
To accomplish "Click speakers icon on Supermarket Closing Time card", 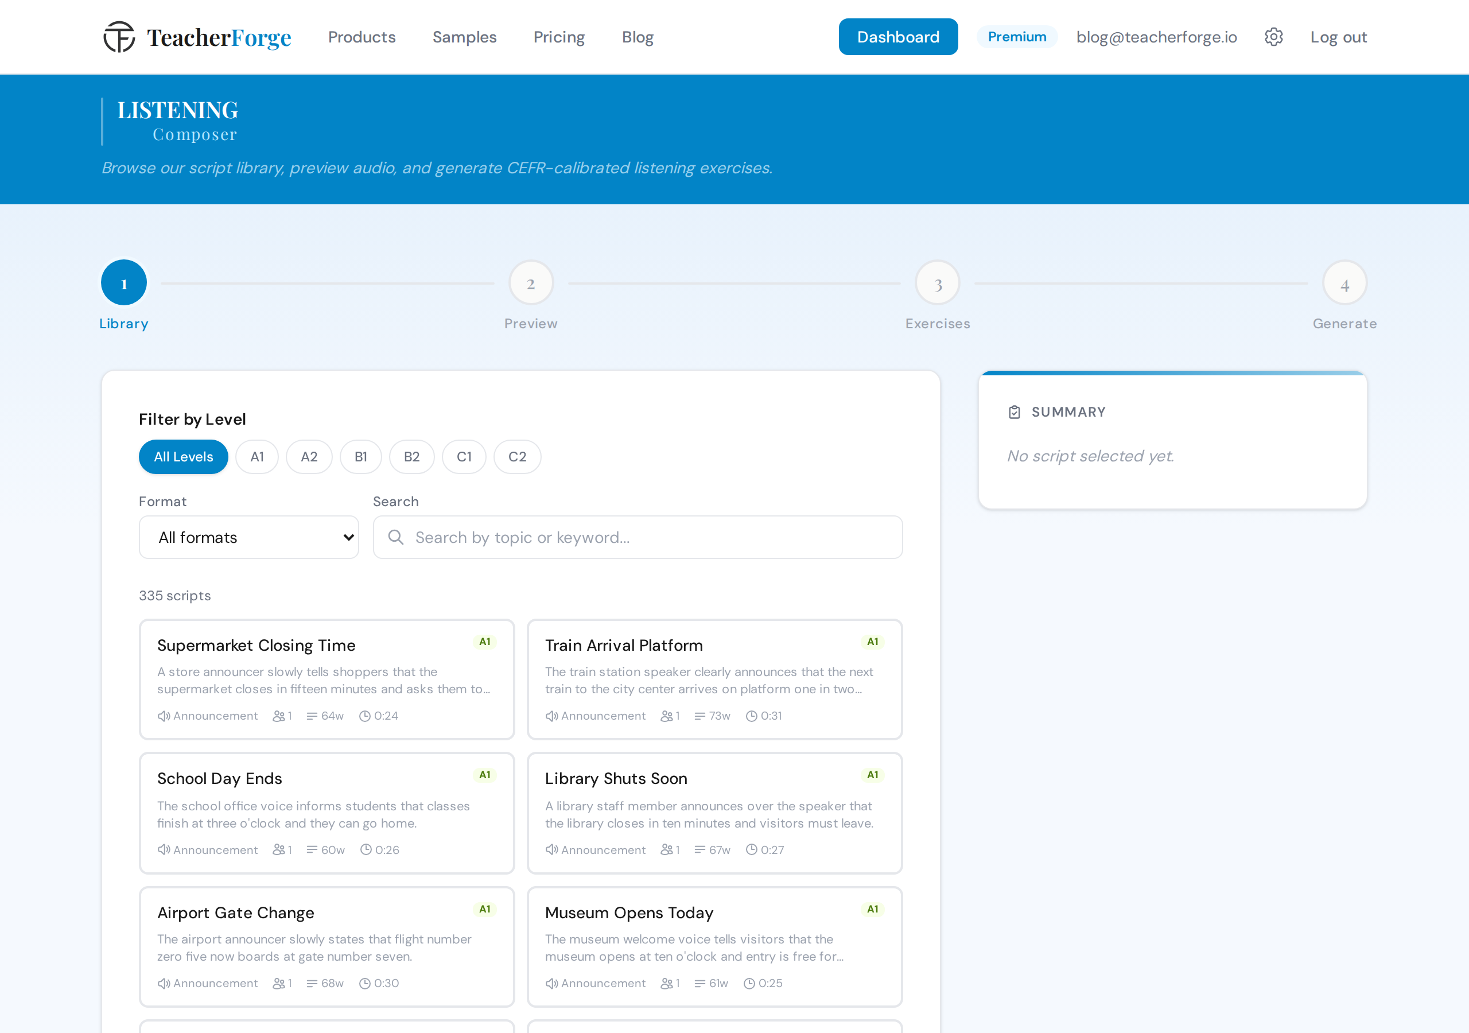I will tap(278, 716).
